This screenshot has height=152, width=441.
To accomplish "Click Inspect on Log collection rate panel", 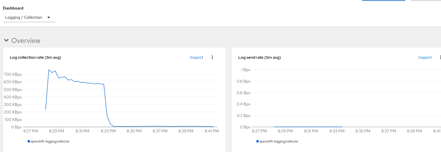I will coord(196,57).
